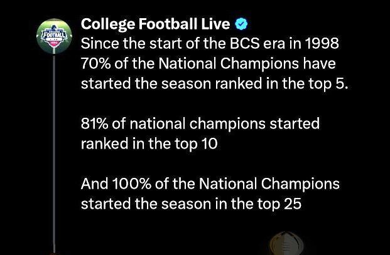Viewport: 390px width, 255px height.
Task: Click "Since the start of the" opening line
Action: tap(153, 43)
